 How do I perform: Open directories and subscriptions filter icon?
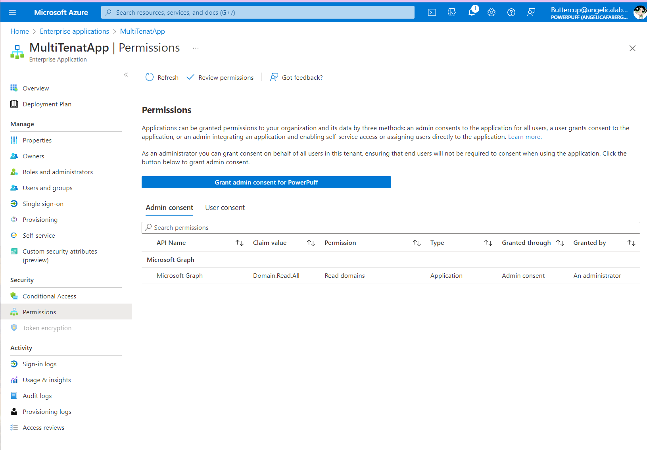[452, 12]
